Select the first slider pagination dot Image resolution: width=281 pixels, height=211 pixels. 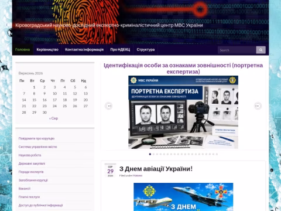pos(150,154)
